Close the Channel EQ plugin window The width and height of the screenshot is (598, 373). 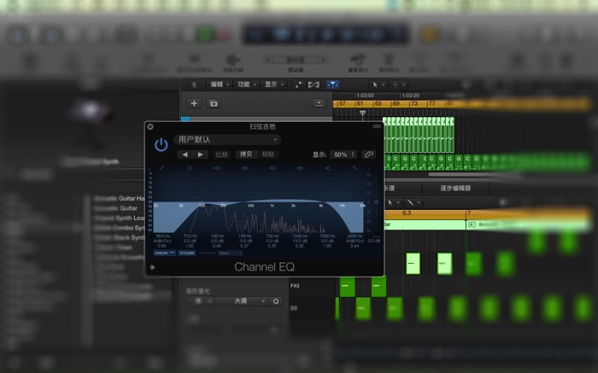coord(150,126)
